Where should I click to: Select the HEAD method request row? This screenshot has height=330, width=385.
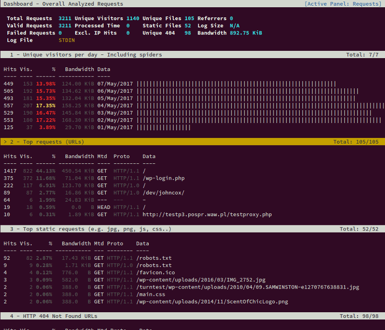coord(104,207)
